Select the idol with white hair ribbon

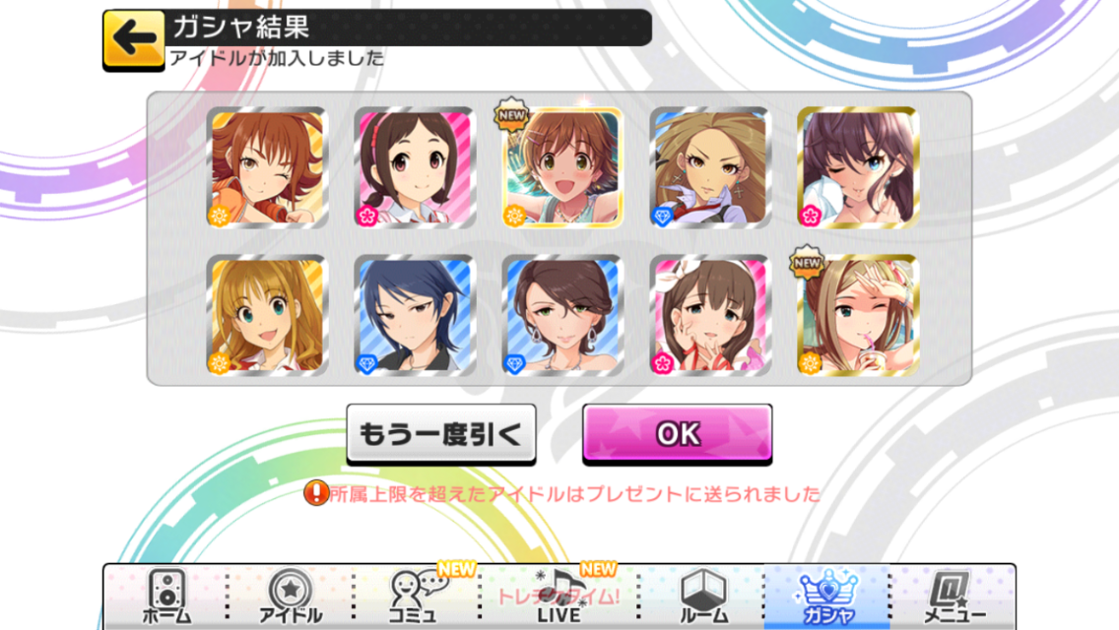point(710,315)
